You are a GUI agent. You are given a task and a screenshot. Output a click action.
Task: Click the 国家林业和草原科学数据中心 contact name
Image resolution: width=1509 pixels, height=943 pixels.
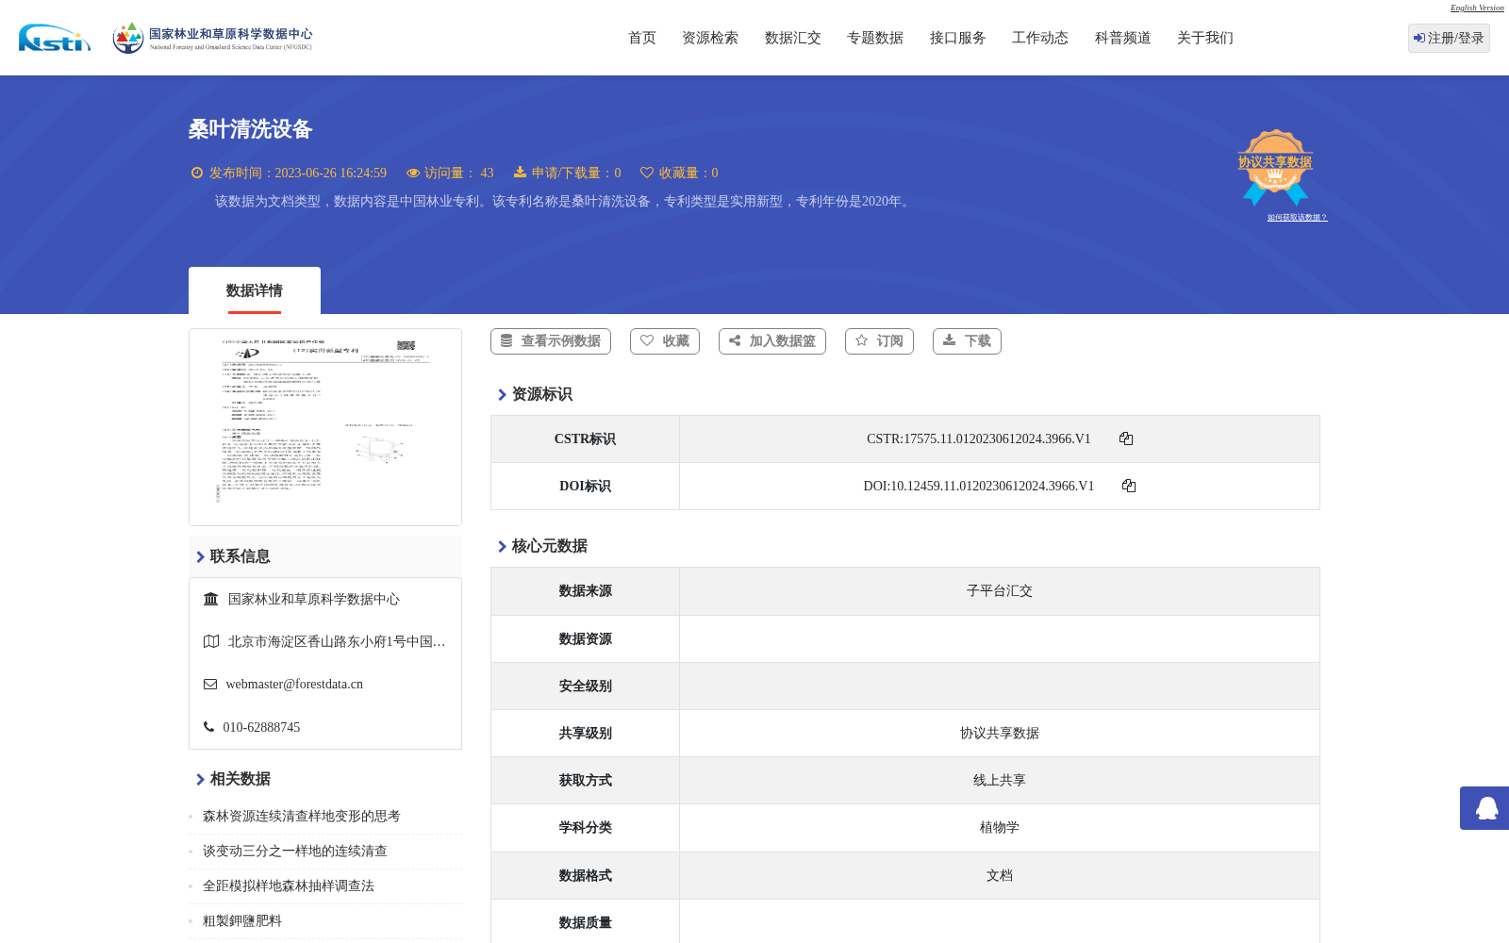(x=314, y=599)
